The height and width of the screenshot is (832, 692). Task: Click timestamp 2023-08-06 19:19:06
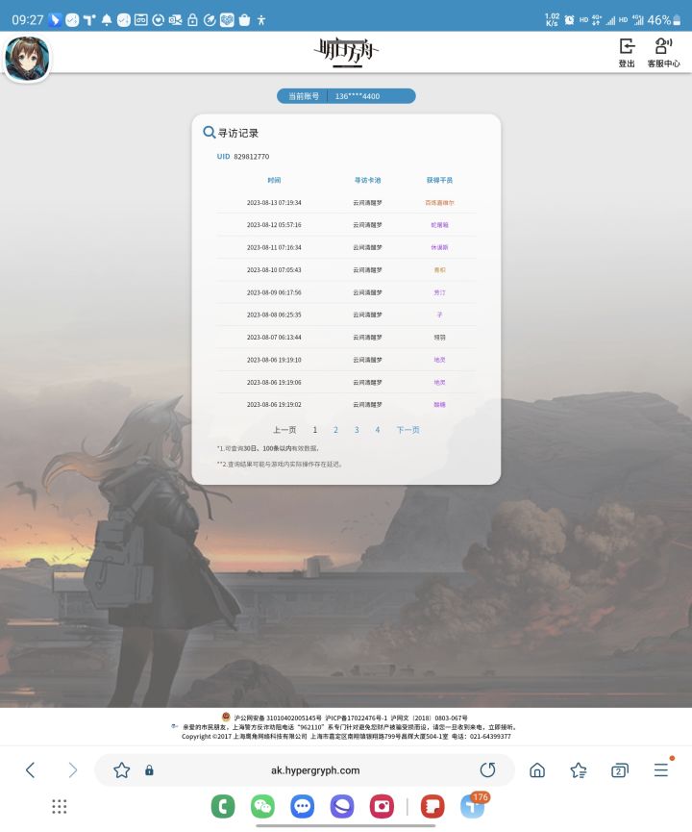274,382
